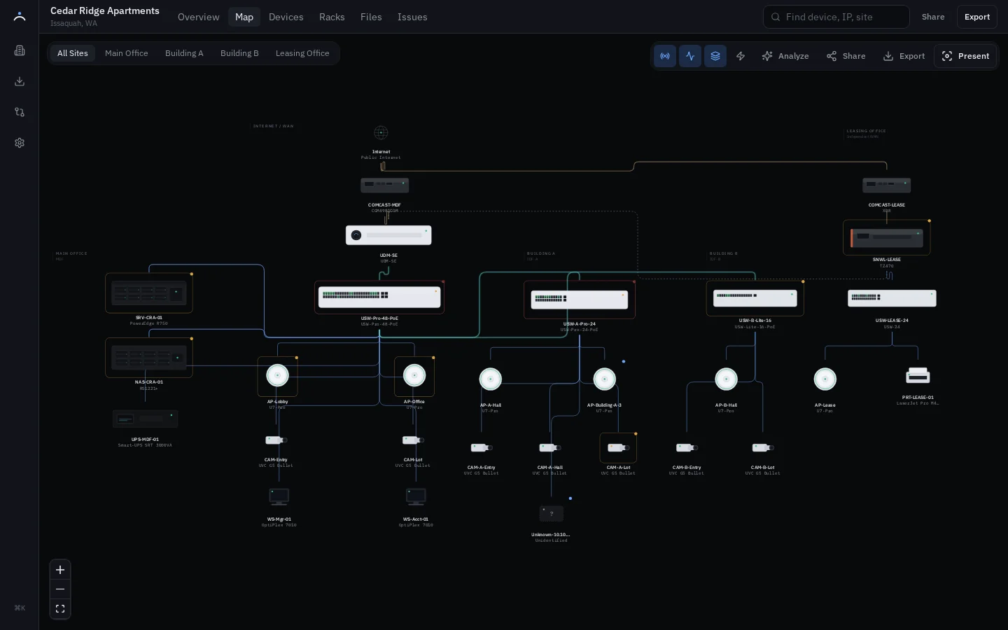Open the sidebar branch connections icon

click(x=20, y=112)
